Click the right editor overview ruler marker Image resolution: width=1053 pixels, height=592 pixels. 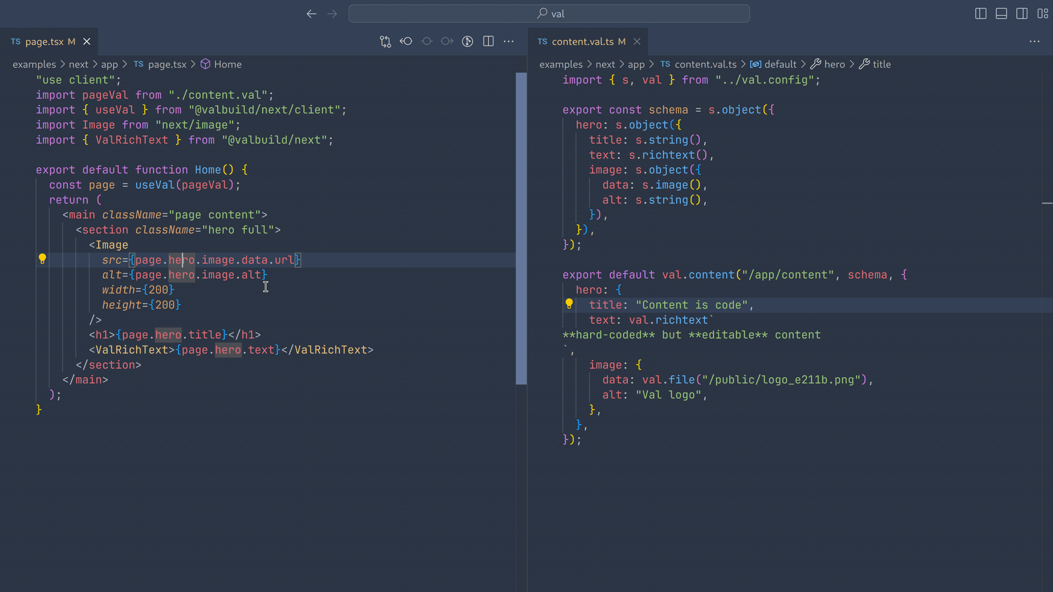click(1047, 203)
